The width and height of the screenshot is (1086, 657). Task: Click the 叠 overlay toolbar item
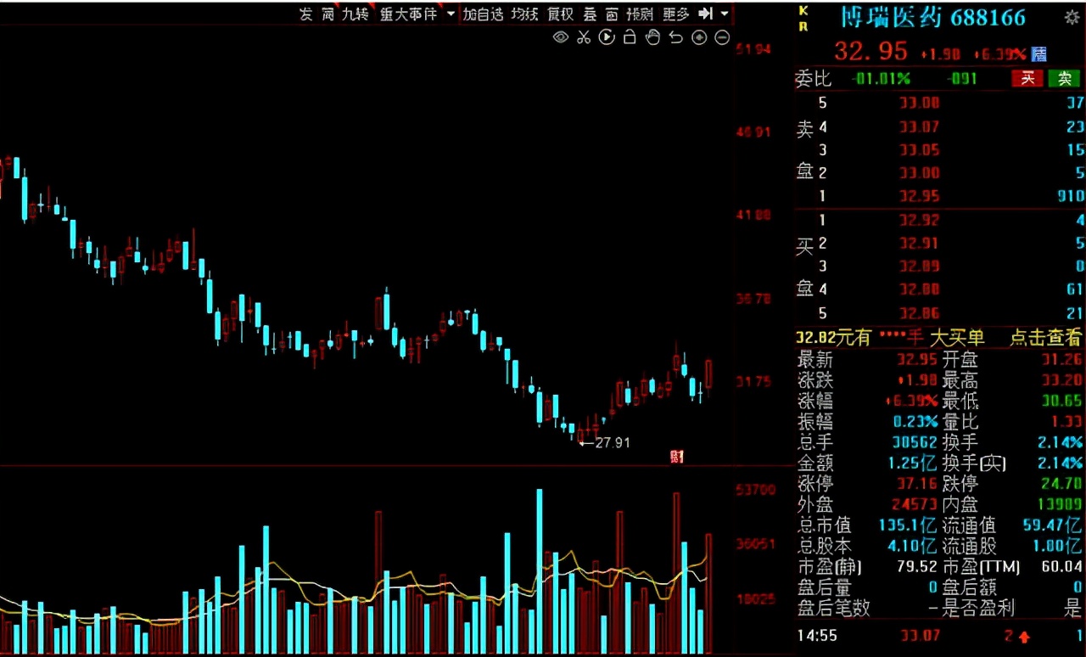[x=590, y=14]
